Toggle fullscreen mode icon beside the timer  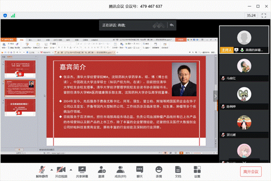pyautogui.click(x=264, y=16)
